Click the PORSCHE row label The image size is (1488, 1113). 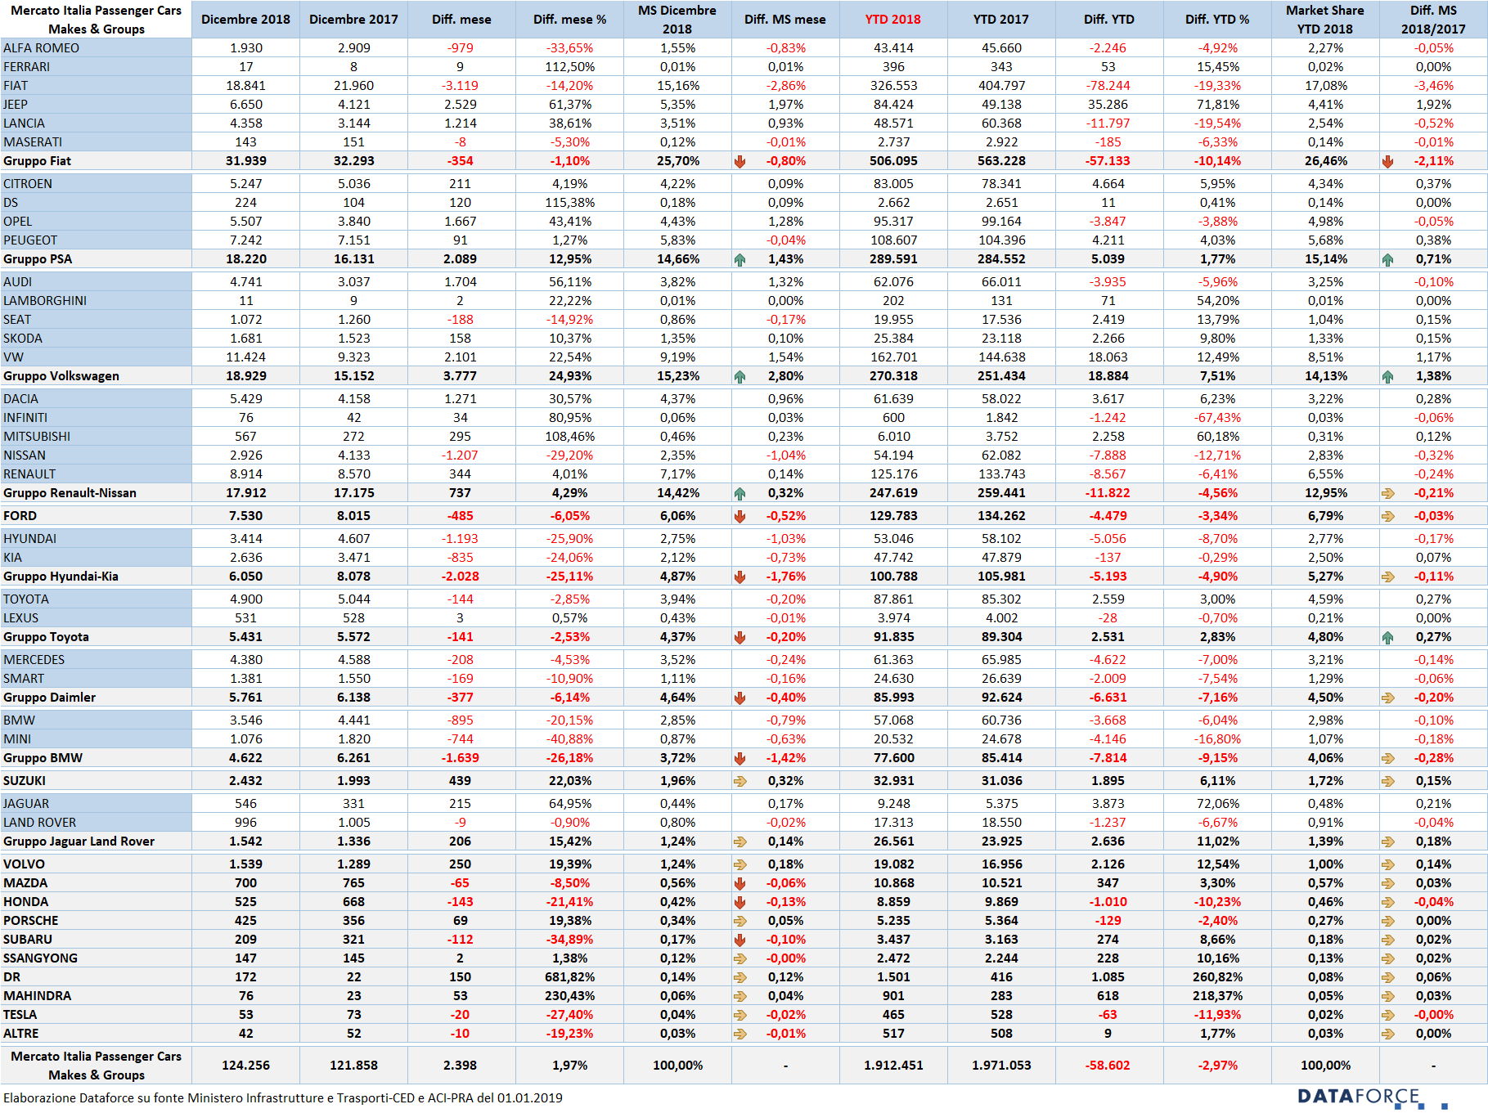31,921
